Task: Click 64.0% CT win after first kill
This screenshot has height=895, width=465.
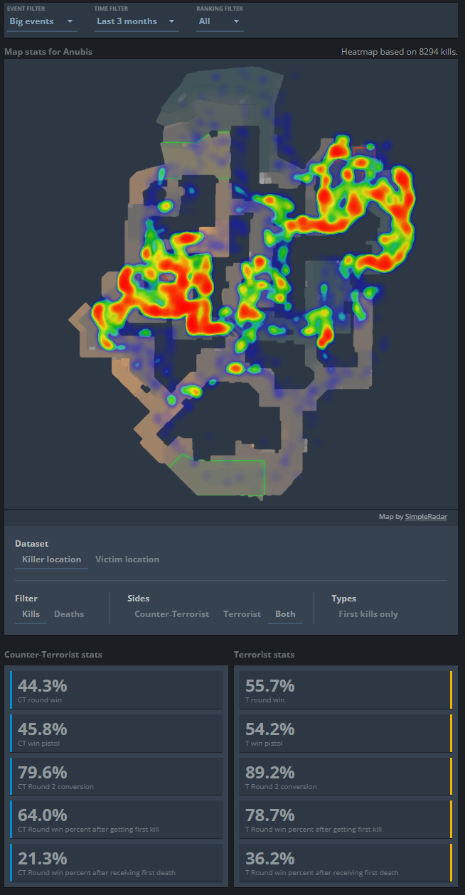Action: [117, 820]
